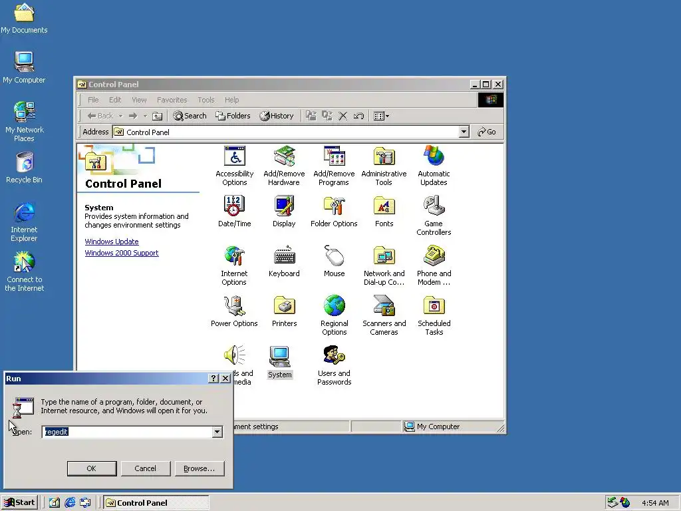This screenshot has height=511, width=681.
Task: Open Accessibility Options in Control Panel
Action: (235, 166)
